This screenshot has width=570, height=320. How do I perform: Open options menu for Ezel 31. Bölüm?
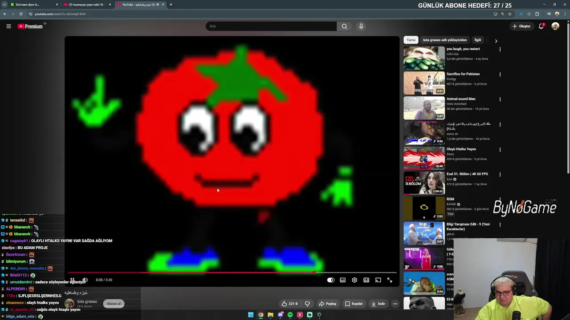pos(500,175)
